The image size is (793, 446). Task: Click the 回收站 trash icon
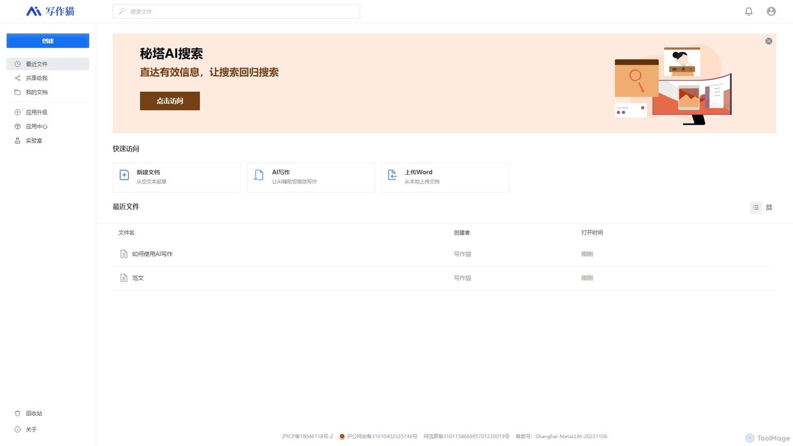coord(17,413)
